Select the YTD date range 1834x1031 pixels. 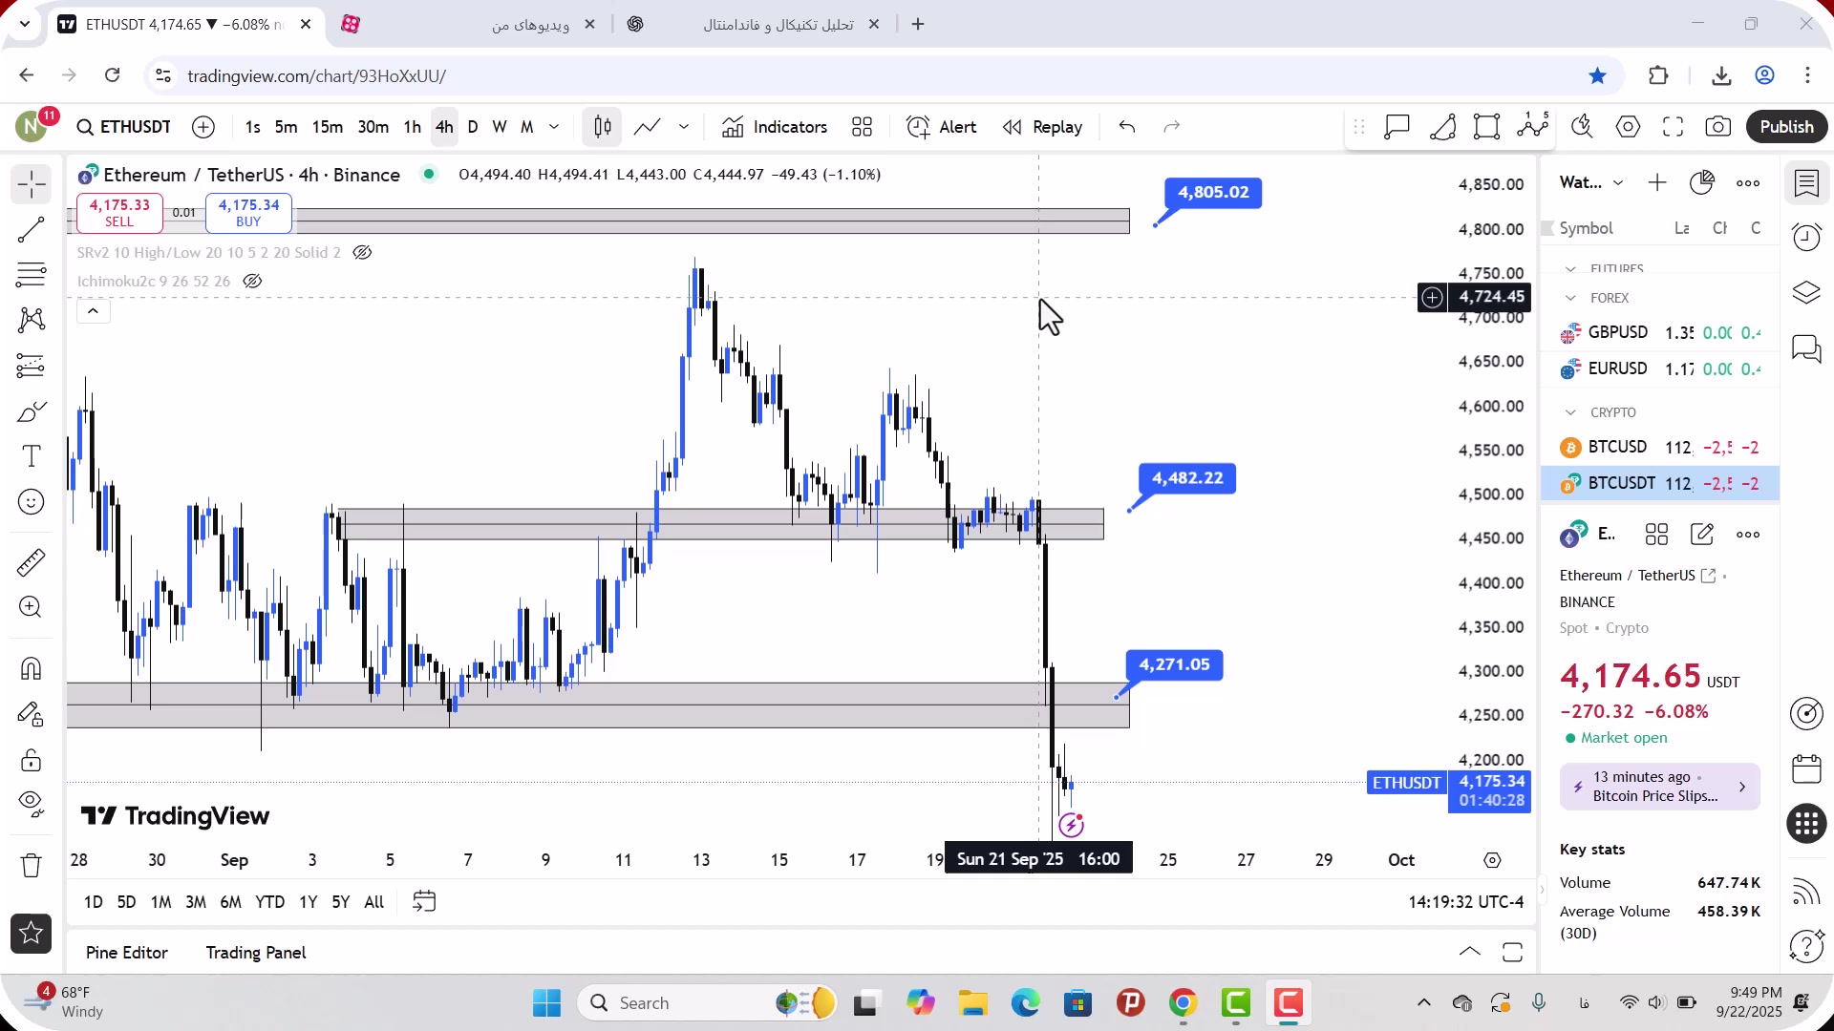tap(270, 902)
